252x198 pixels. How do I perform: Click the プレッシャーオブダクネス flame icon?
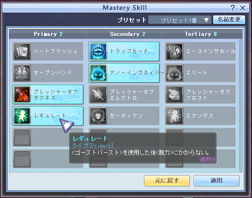click(x=22, y=94)
